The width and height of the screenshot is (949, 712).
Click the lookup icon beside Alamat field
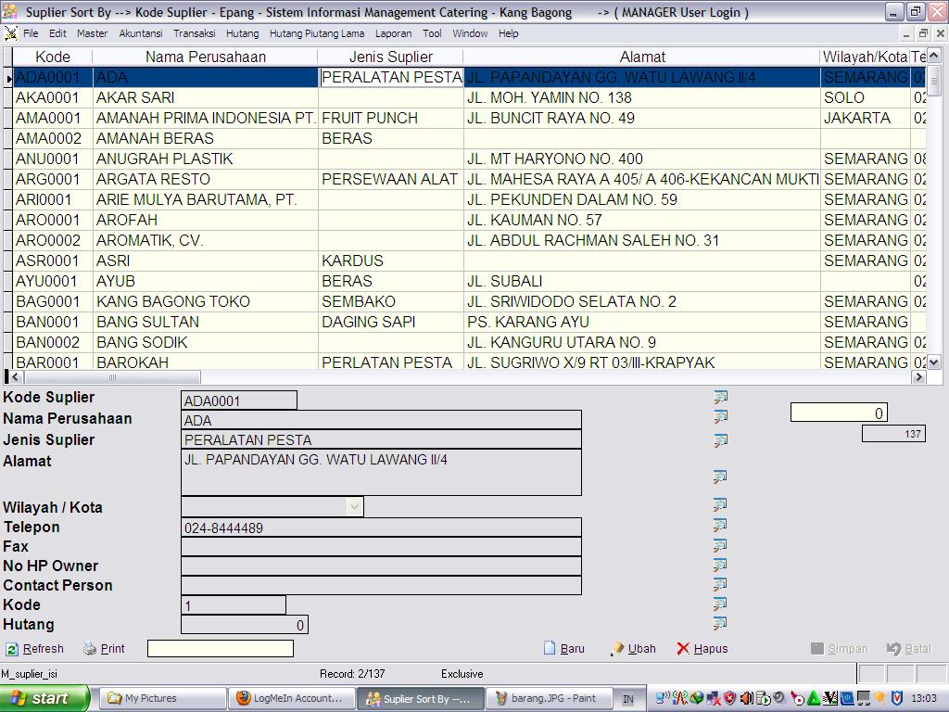(x=720, y=477)
